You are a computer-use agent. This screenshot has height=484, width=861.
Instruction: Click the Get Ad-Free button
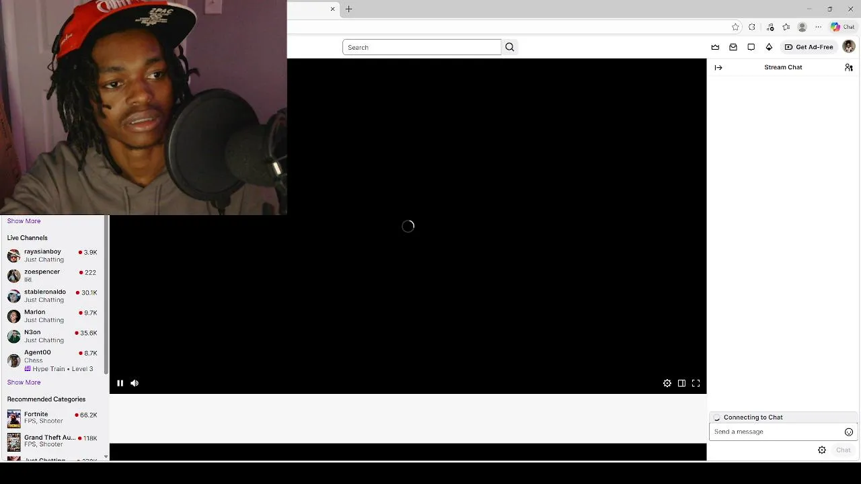pyautogui.click(x=809, y=47)
